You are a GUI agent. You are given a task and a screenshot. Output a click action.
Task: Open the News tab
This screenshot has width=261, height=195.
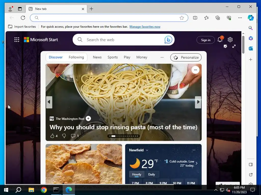click(97, 57)
